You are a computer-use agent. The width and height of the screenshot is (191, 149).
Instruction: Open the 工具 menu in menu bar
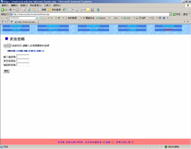pos(48,6)
